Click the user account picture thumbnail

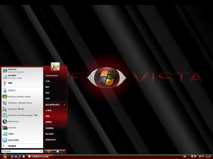[55, 67]
